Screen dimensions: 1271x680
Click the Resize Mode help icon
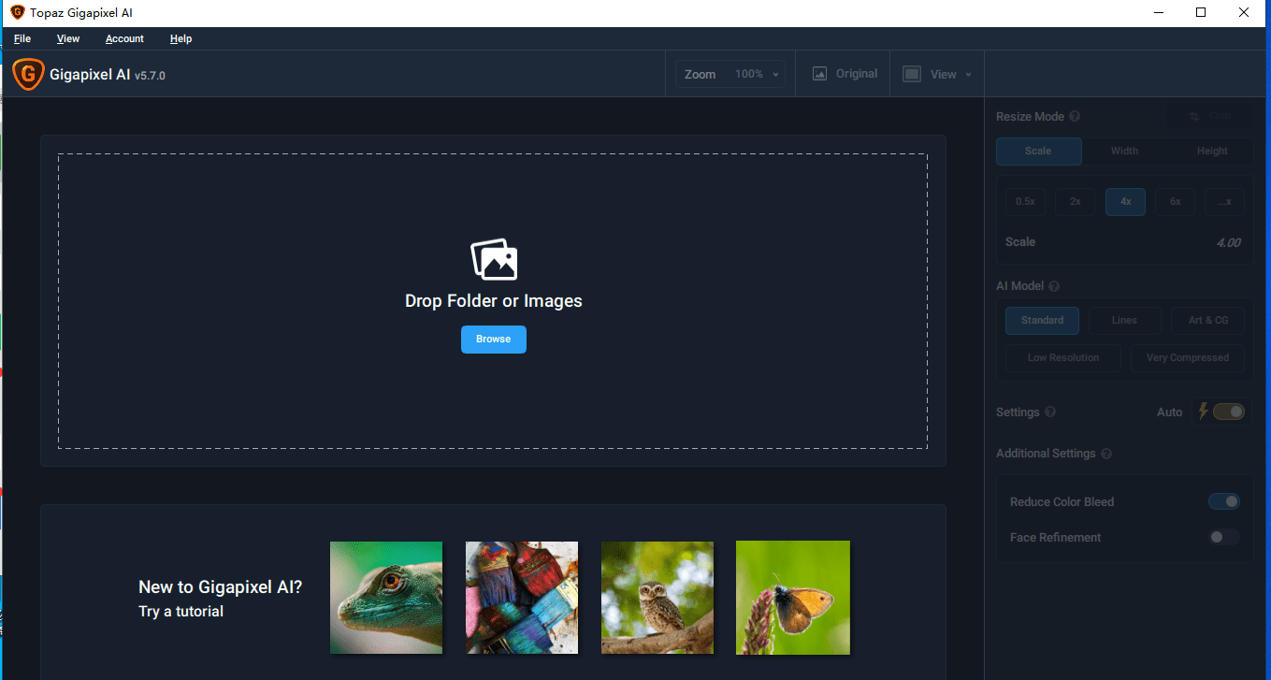pos(1075,117)
